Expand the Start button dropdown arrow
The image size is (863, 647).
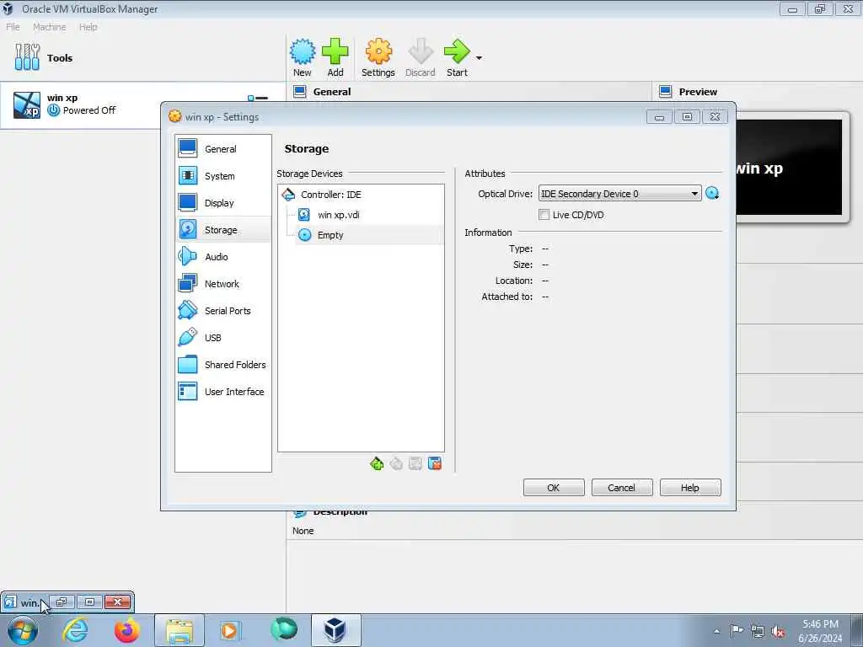coord(479,58)
